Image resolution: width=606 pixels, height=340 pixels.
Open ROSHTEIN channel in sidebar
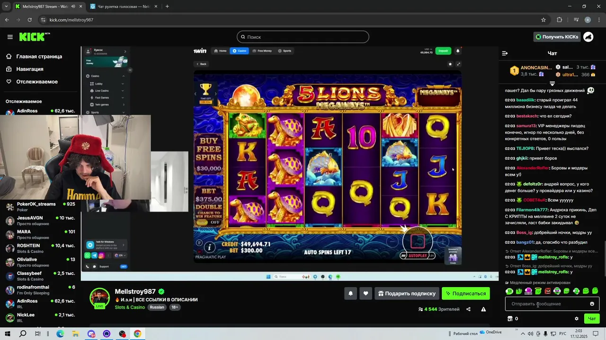pos(40,248)
